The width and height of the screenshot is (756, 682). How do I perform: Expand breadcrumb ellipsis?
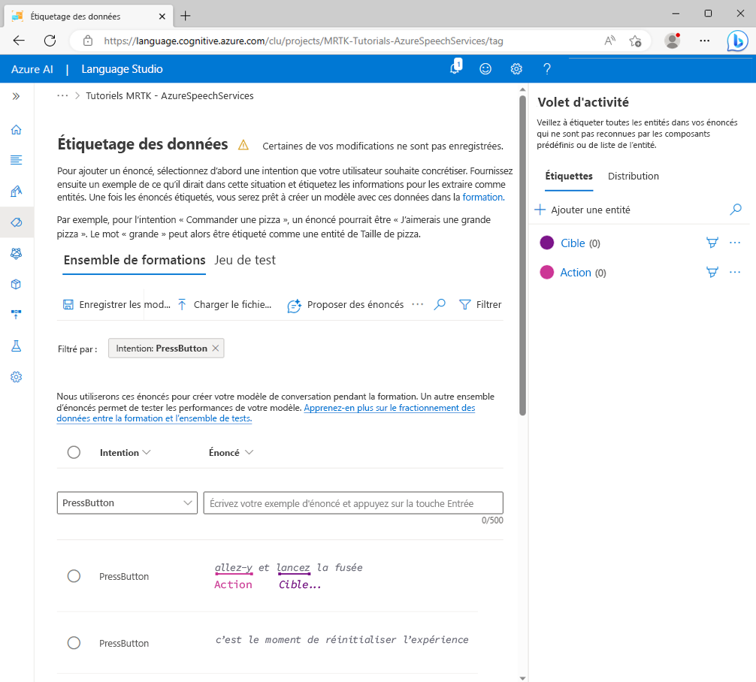pos(62,95)
